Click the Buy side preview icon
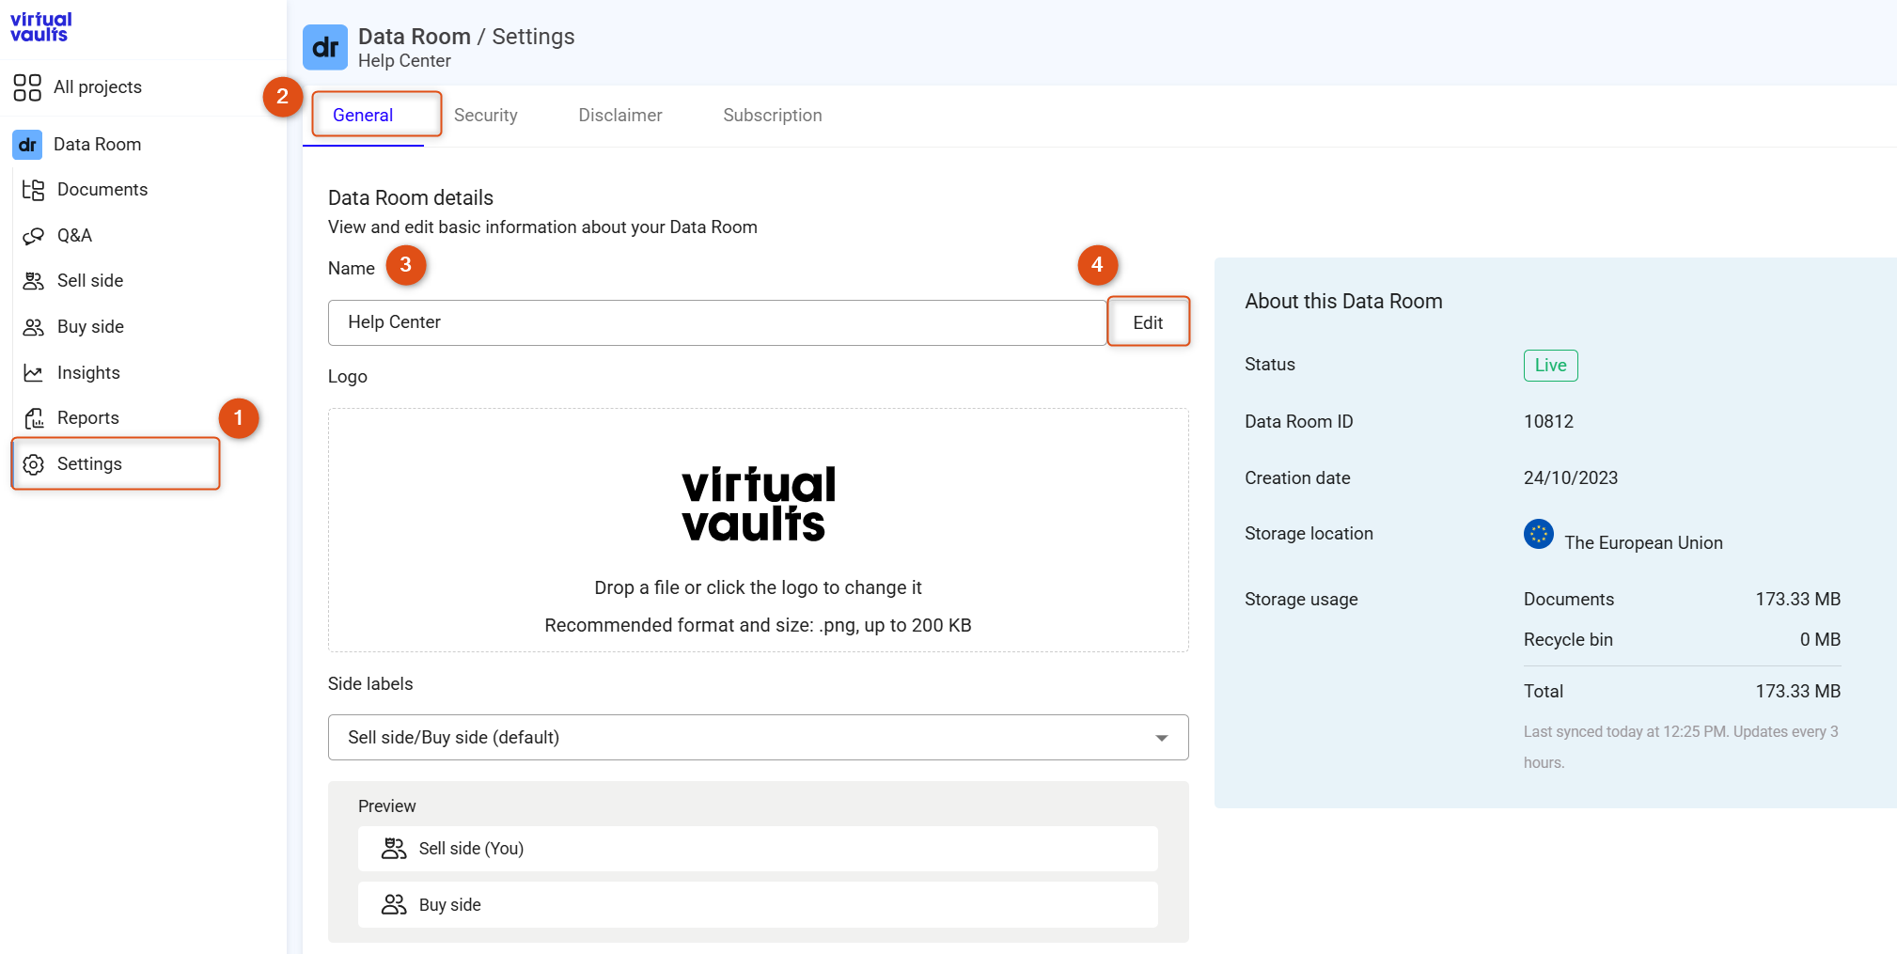 tap(394, 905)
